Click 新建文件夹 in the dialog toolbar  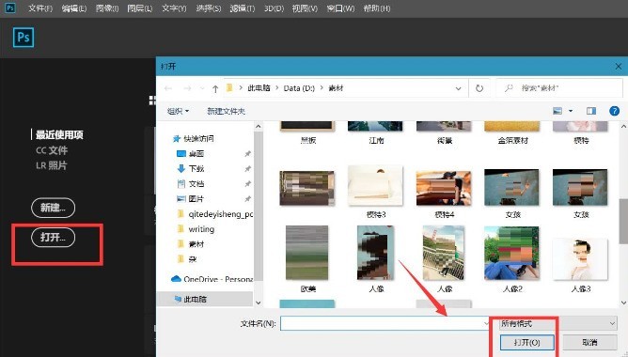[226, 111]
